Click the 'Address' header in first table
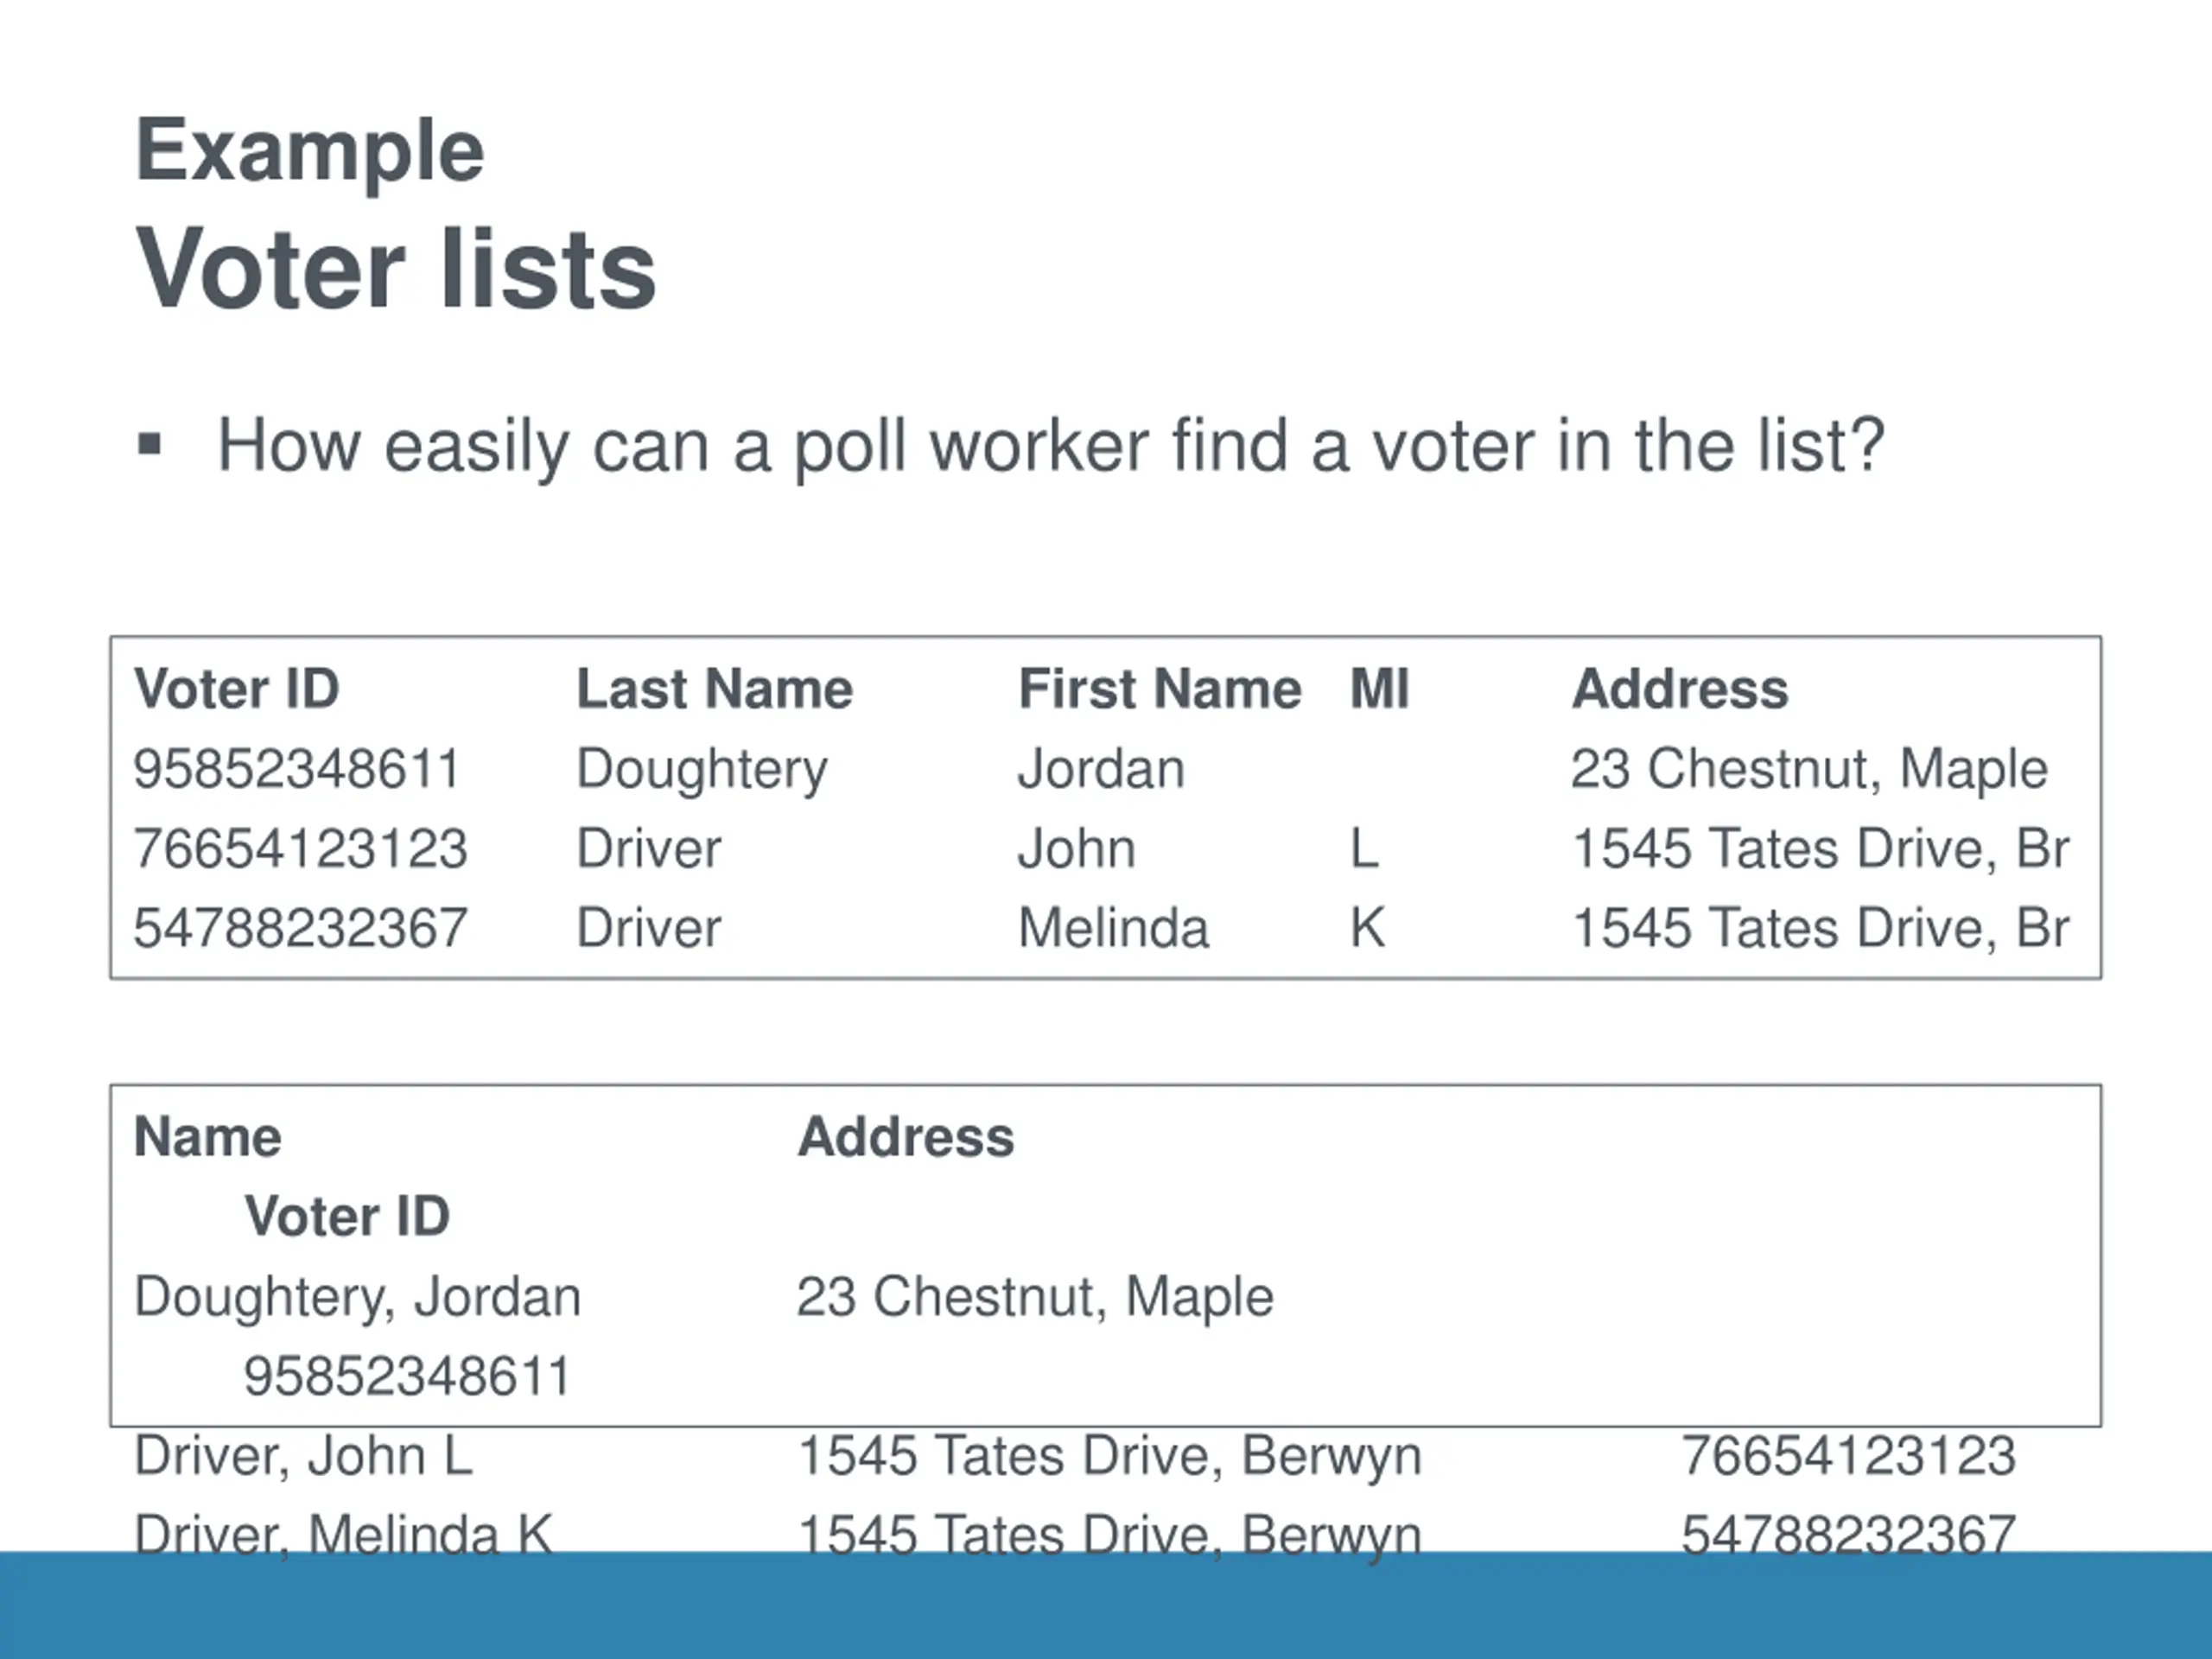This screenshot has height=1659, width=2212. coord(1680,688)
